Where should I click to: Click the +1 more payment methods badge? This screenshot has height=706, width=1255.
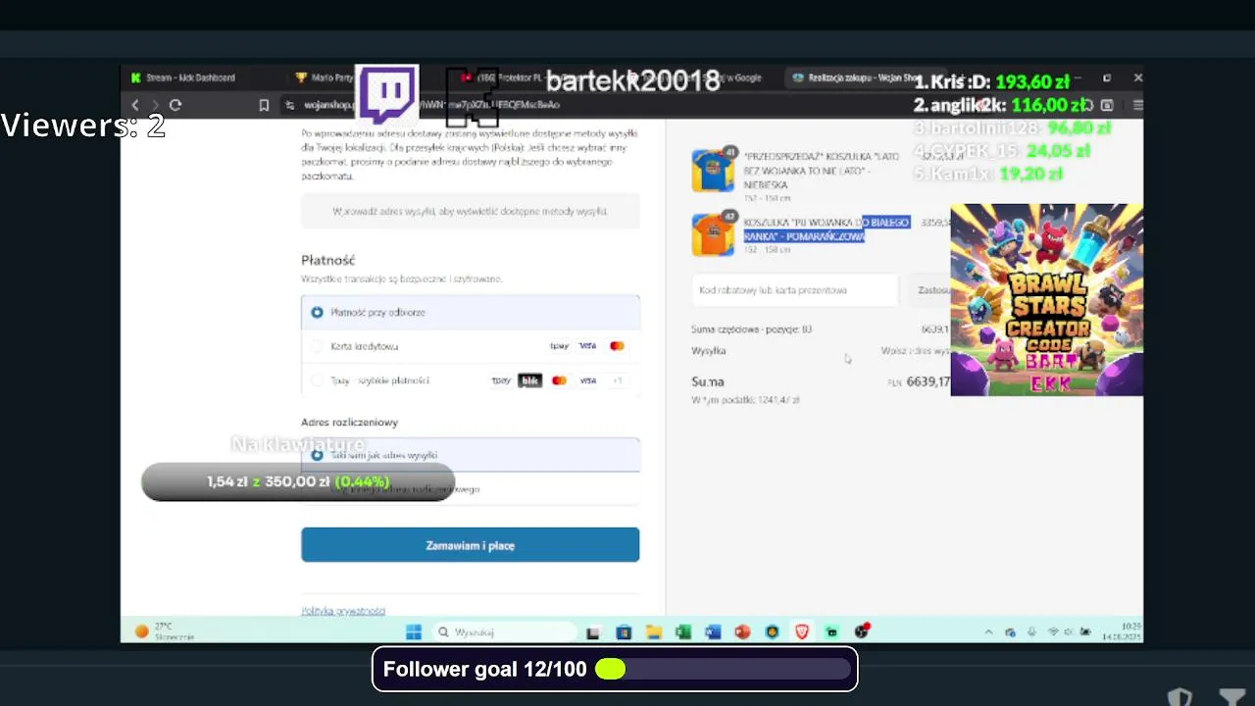click(617, 380)
